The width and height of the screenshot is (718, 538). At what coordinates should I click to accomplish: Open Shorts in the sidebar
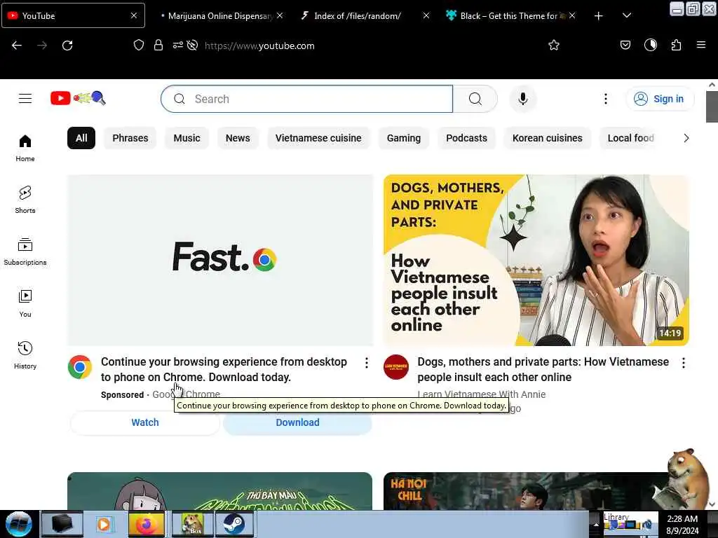(x=25, y=200)
